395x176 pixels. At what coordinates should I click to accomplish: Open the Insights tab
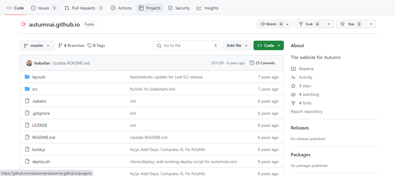[208, 8]
